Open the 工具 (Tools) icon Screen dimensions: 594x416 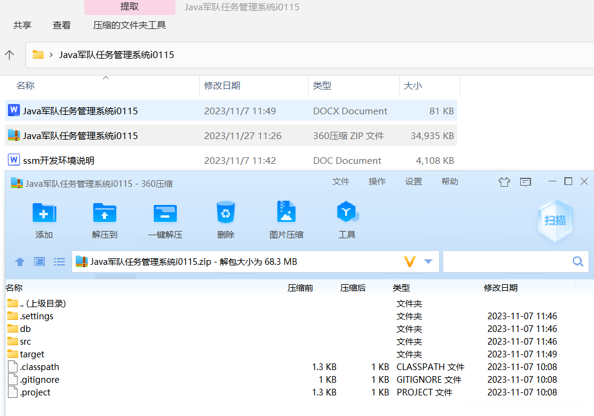(346, 212)
